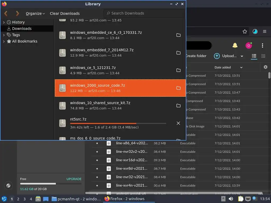Show windows_2000_source_code.7z in folder

coord(178,88)
